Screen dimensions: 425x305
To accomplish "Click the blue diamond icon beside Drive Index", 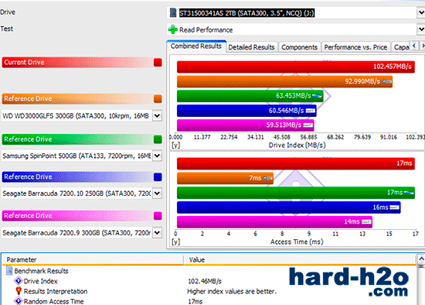I will click(x=19, y=280).
